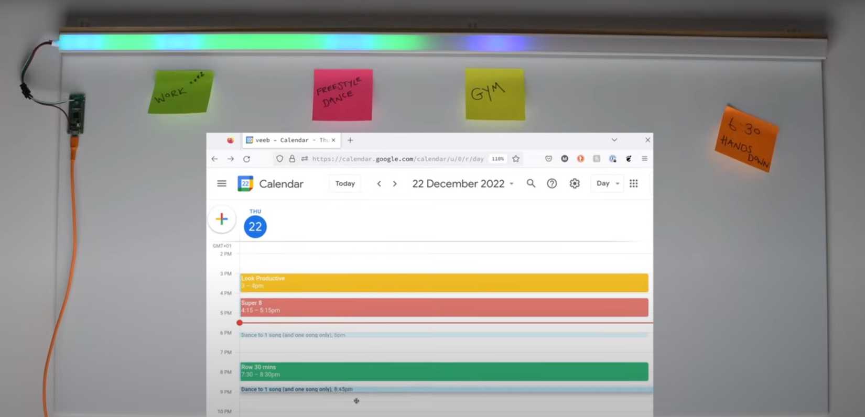This screenshot has height=417, width=865.
Task: Open calendar search
Action: pos(531,183)
